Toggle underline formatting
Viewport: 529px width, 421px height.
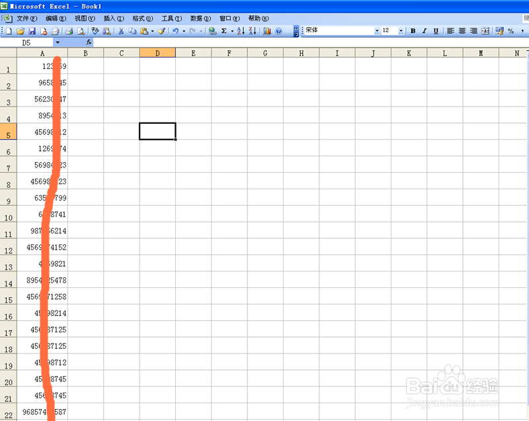tap(436, 31)
